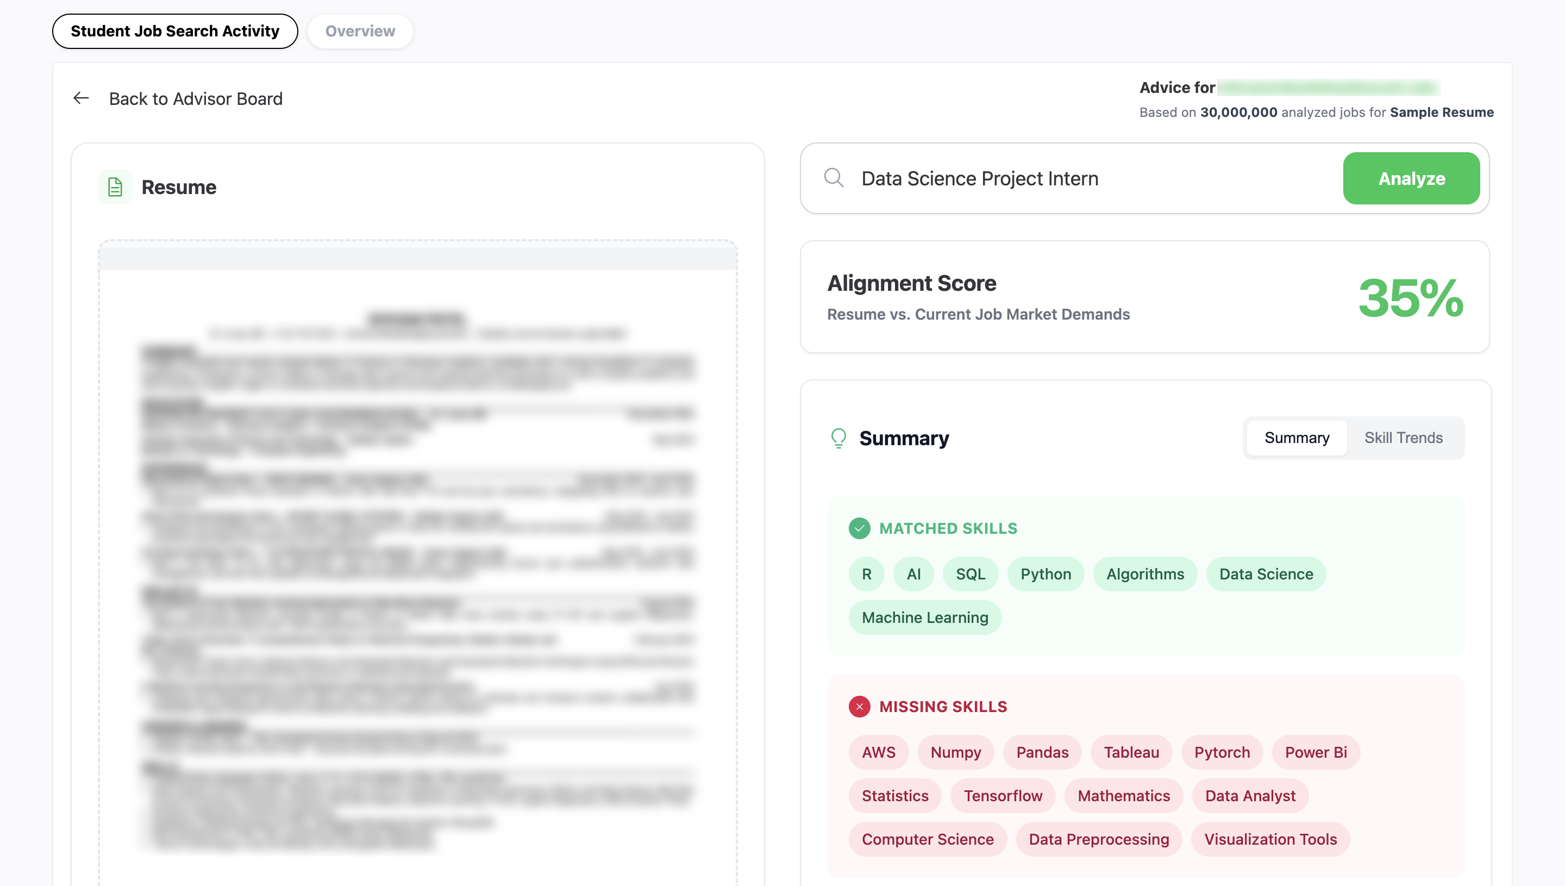Screen dimensions: 1565x886
Task: Click the Missing Skills red X icon
Action: (859, 706)
